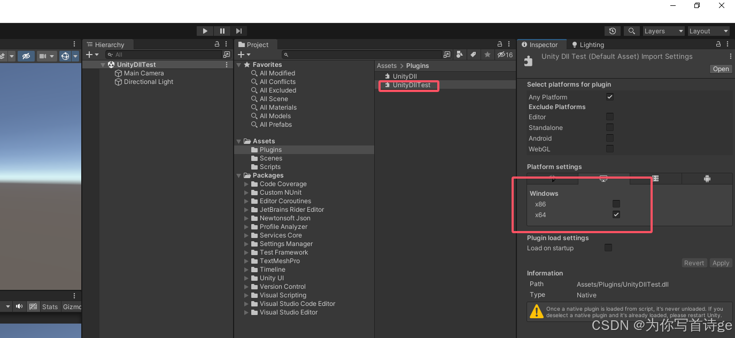Click the Search by Type icon
Screen dimensions: 735x338
coord(460,55)
